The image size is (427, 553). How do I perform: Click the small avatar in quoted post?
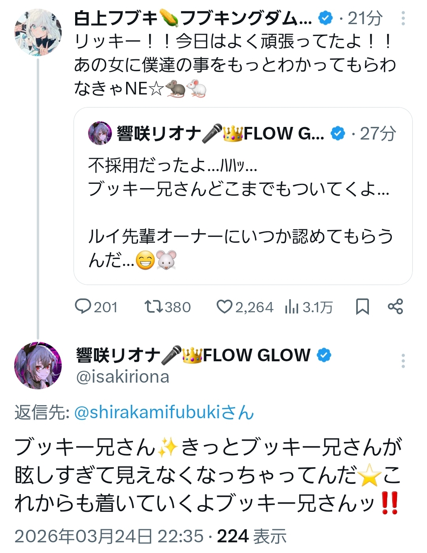100,133
